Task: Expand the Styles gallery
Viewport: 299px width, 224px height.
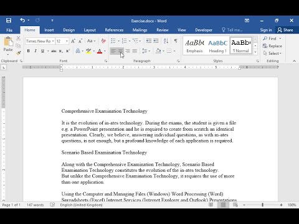Action: 255,52
